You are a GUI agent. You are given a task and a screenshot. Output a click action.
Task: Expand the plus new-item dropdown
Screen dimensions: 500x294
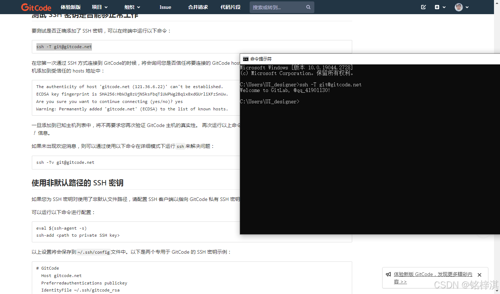point(440,7)
